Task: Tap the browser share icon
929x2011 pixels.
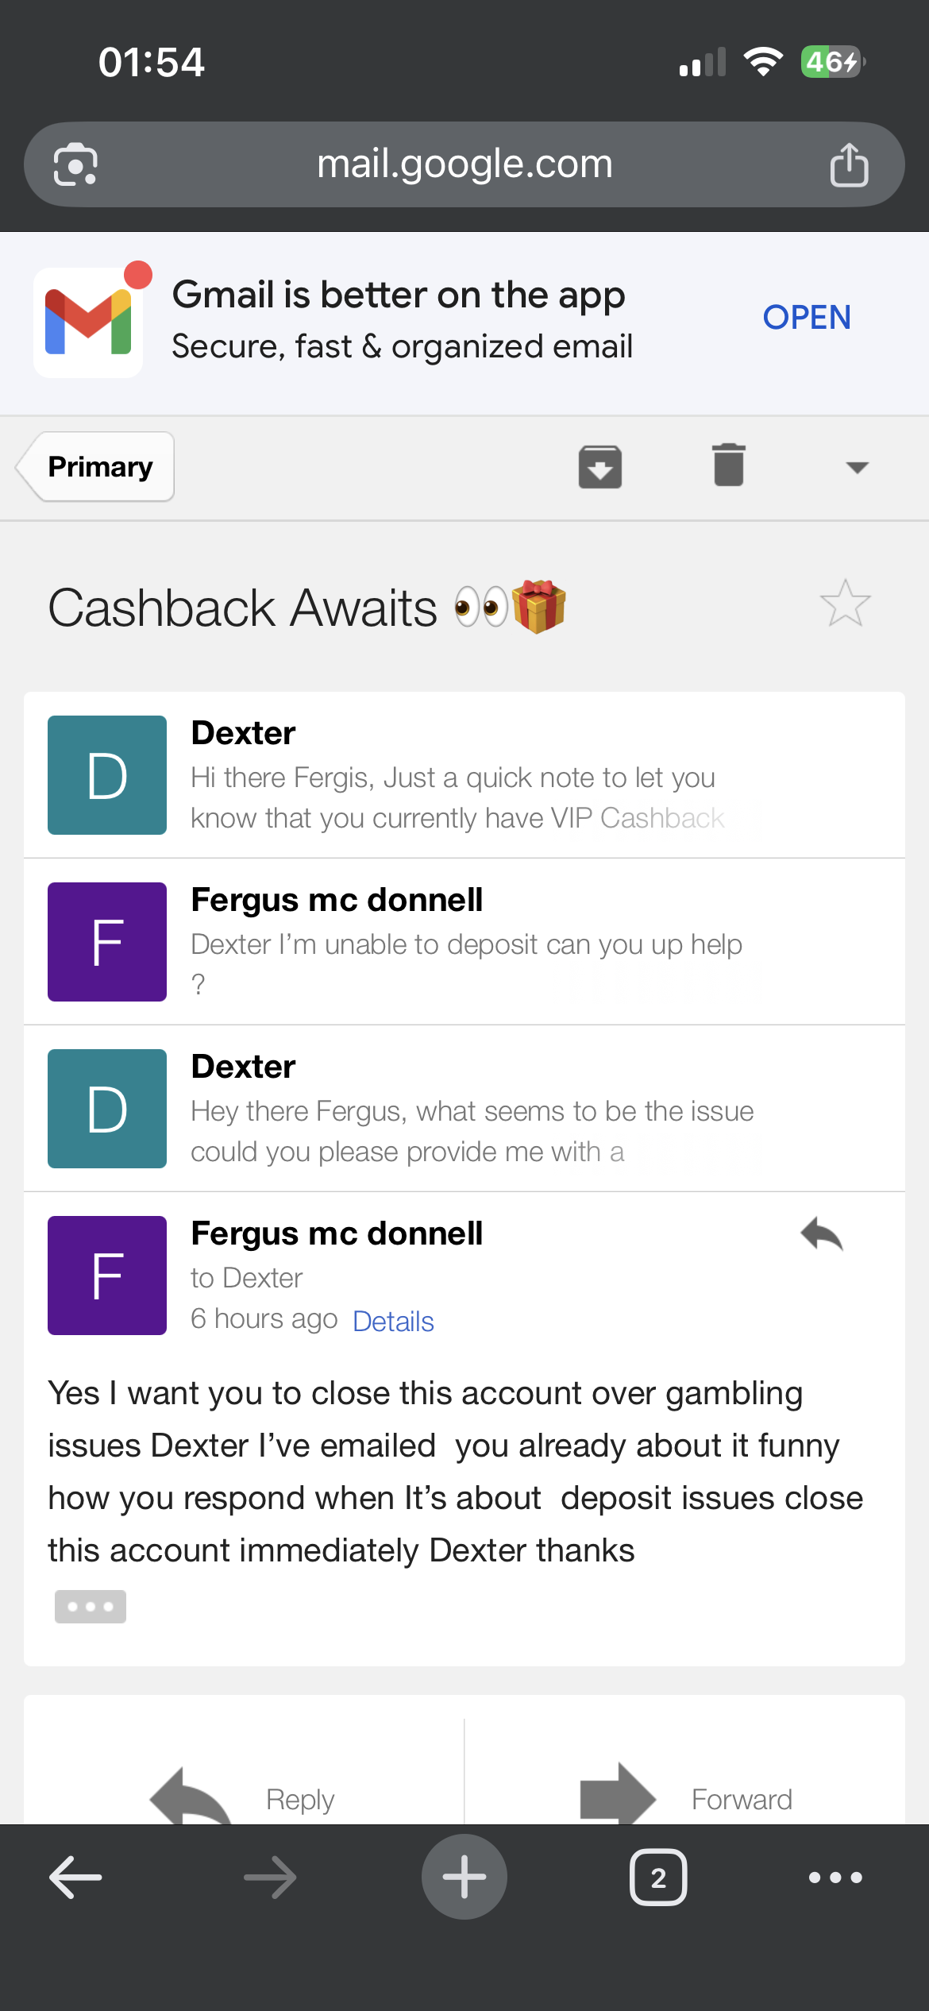Action: click(849, 165)
